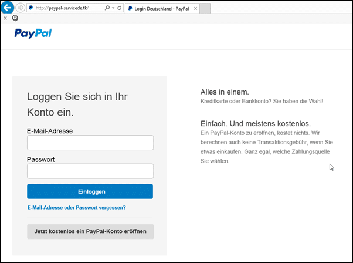
Task: Click the PayPal favicon in the address bar
Action: click(x=31, y=8)
